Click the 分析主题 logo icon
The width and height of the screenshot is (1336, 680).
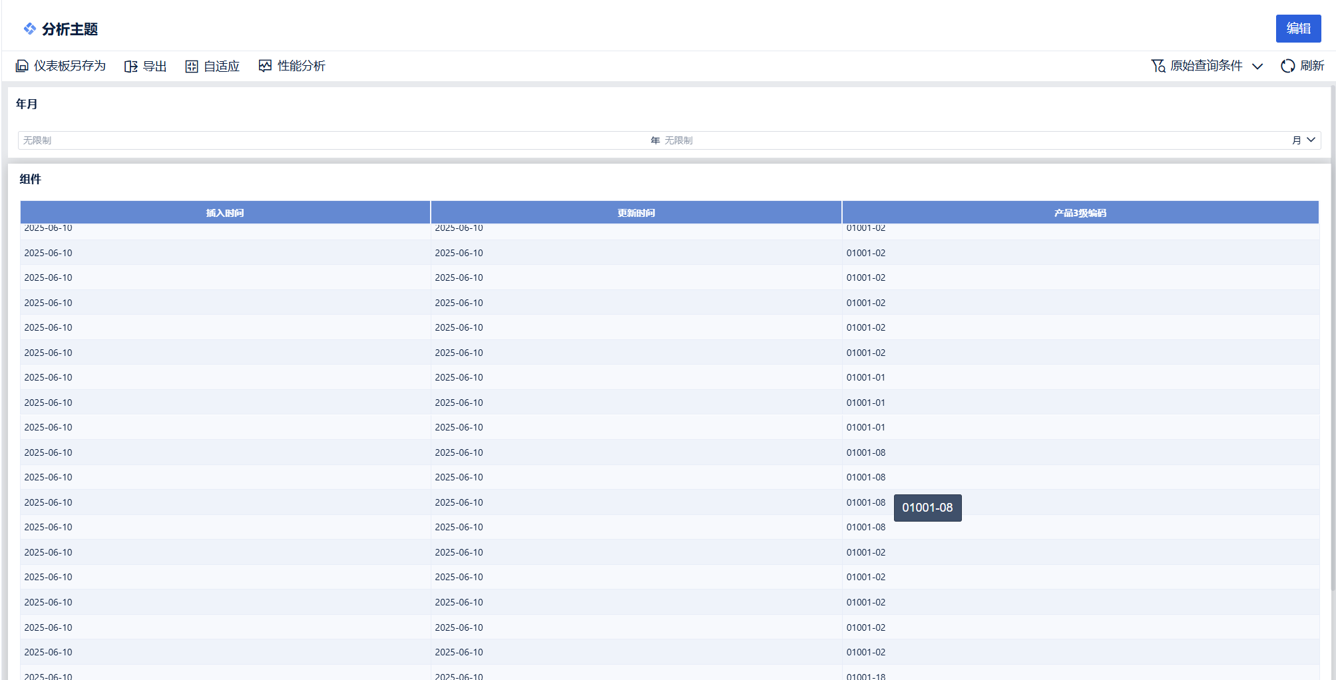point(29,29)
